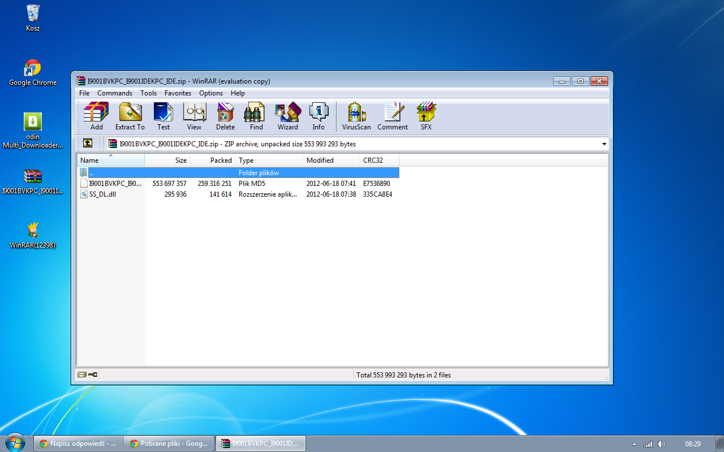This screenshot has width=724, height=452.
Task: Sort by the Type column header
Action: click(x=269, y=160)
